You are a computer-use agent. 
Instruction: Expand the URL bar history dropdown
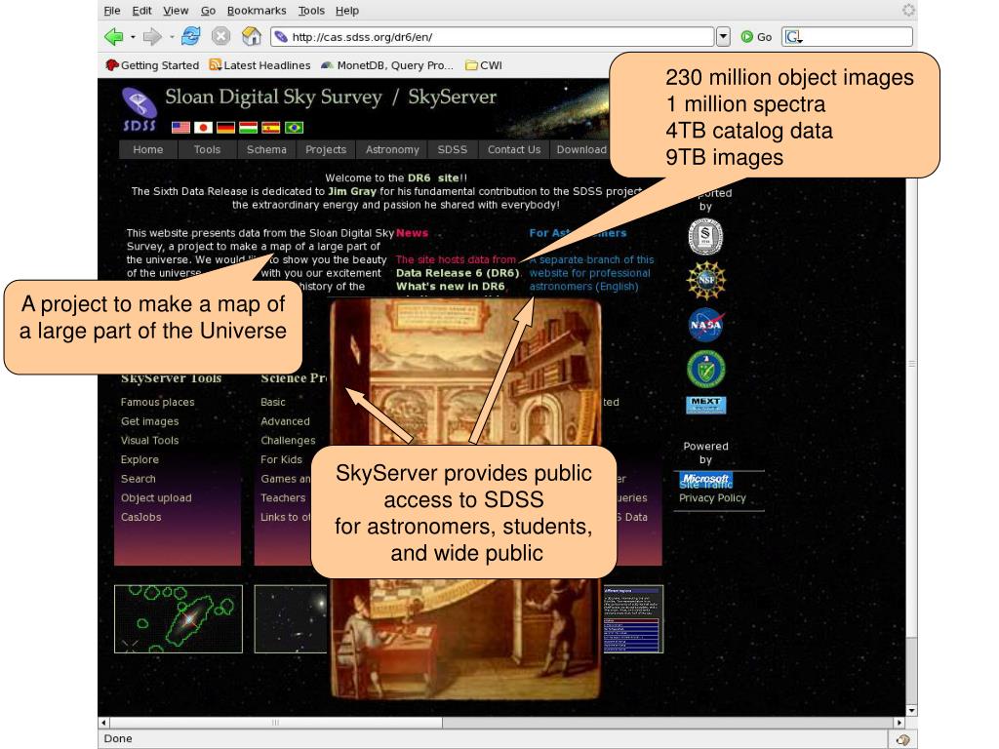tap(723, 37)
